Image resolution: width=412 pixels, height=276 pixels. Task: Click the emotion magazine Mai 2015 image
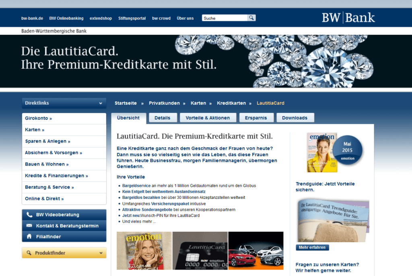[x=334, y=152]
